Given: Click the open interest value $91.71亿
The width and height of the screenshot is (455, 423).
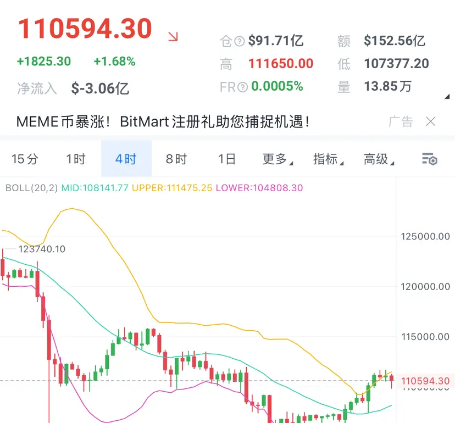Looking at the screenshot, I should coord(276,41).
